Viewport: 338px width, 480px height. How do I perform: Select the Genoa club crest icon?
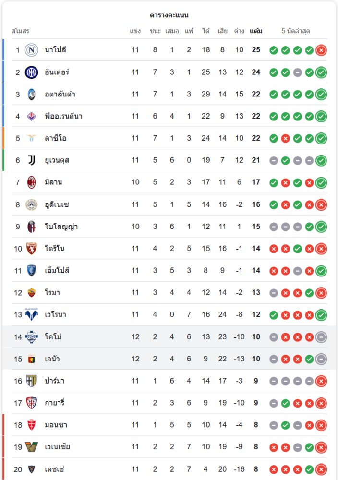click(31, 359)
